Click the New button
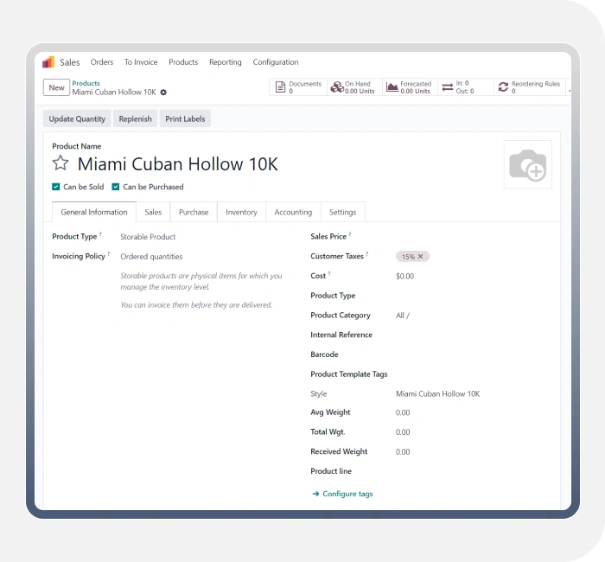This screenshot has height=562, width=605. (x=56, y=87)
